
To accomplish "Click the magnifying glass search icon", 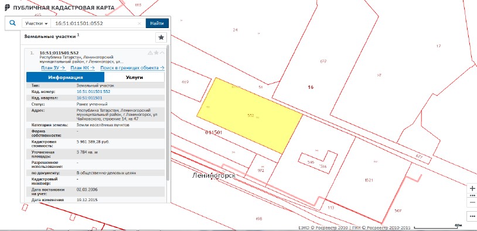I will 12,23.
